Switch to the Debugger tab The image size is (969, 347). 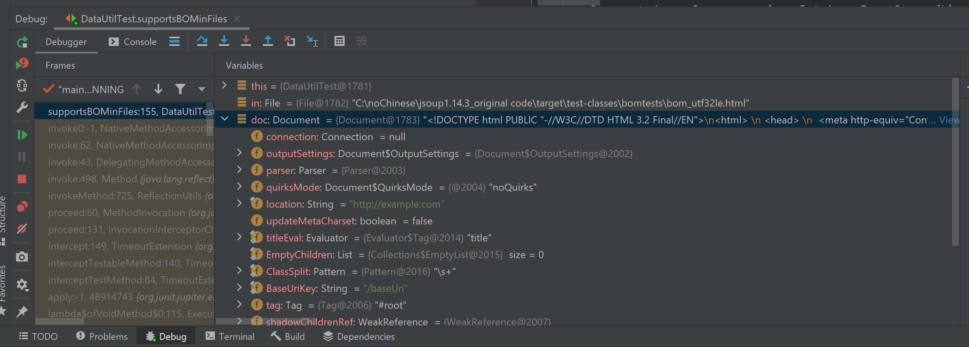[x=66, y=42]
